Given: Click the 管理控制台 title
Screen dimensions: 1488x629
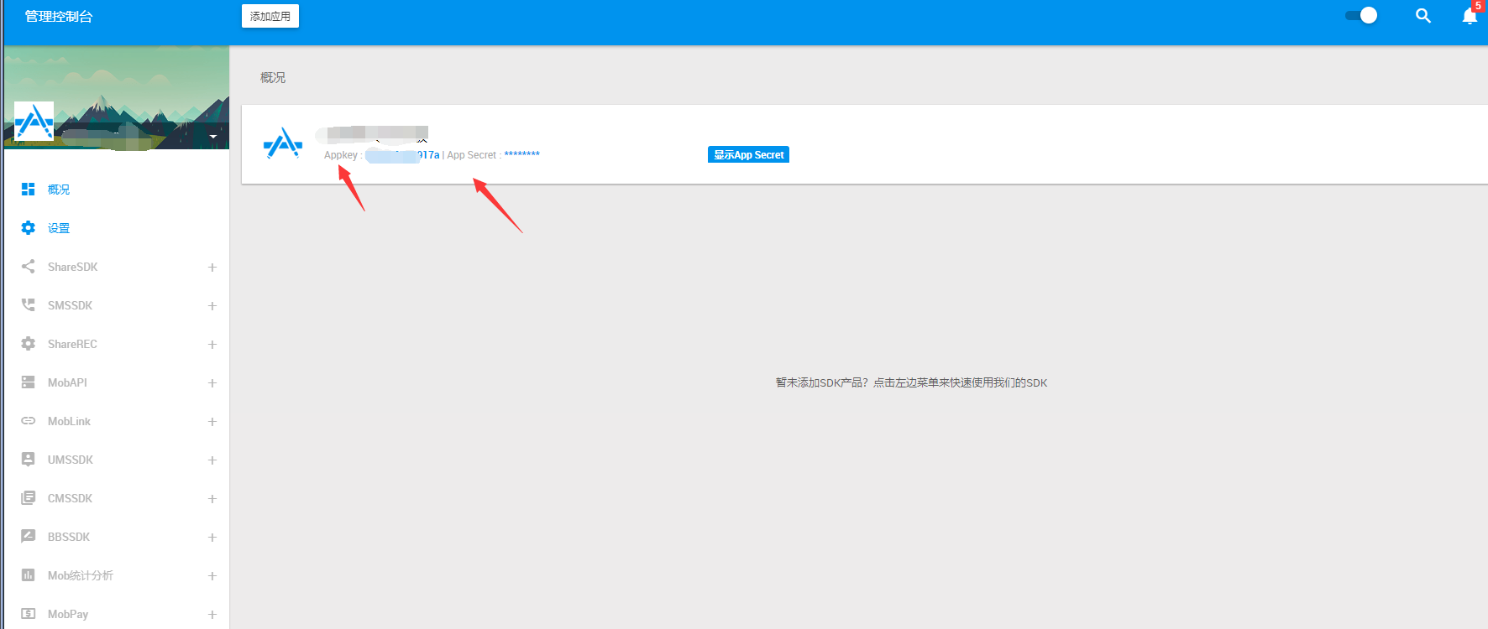Looking at the screenshot, I should click(x=59, y=16).
